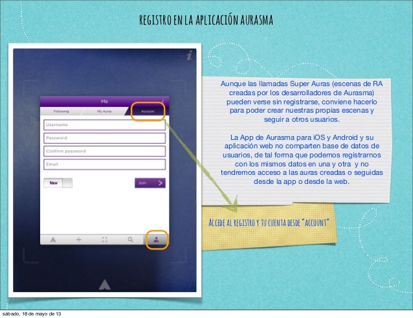This screenshot has height=318, width=413.
Task: Click the Username input field
Action: point(105,124)
